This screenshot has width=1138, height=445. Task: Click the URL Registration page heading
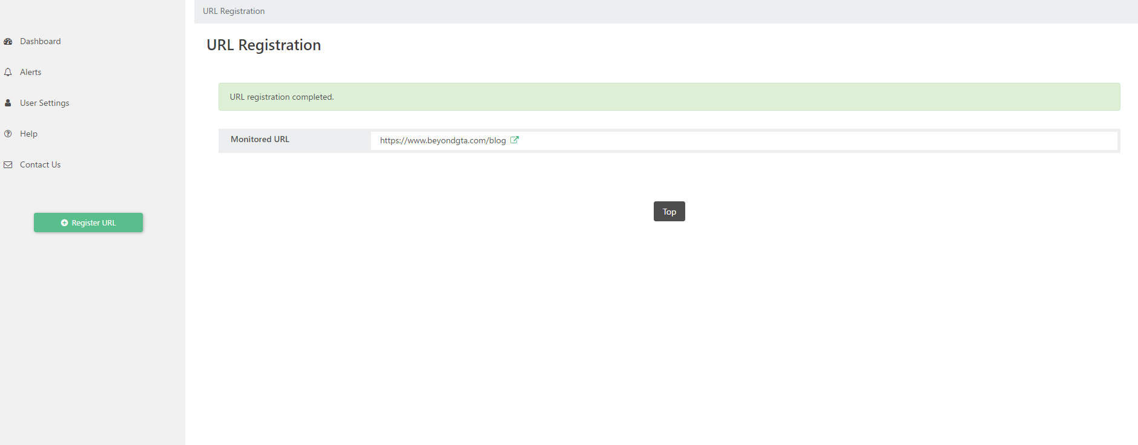click(x=263, y=45)
